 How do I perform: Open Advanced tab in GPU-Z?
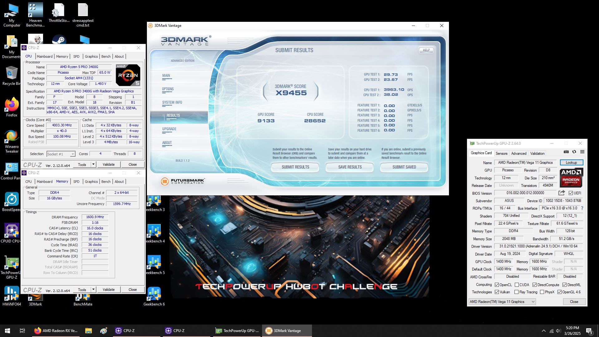(x=519, y=153)
